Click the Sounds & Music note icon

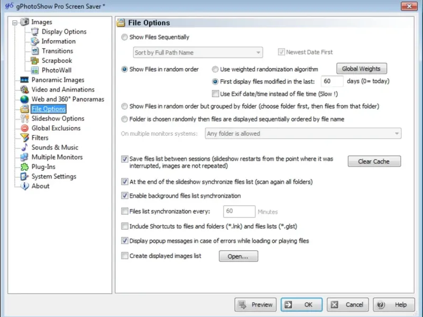pos(24,147)
